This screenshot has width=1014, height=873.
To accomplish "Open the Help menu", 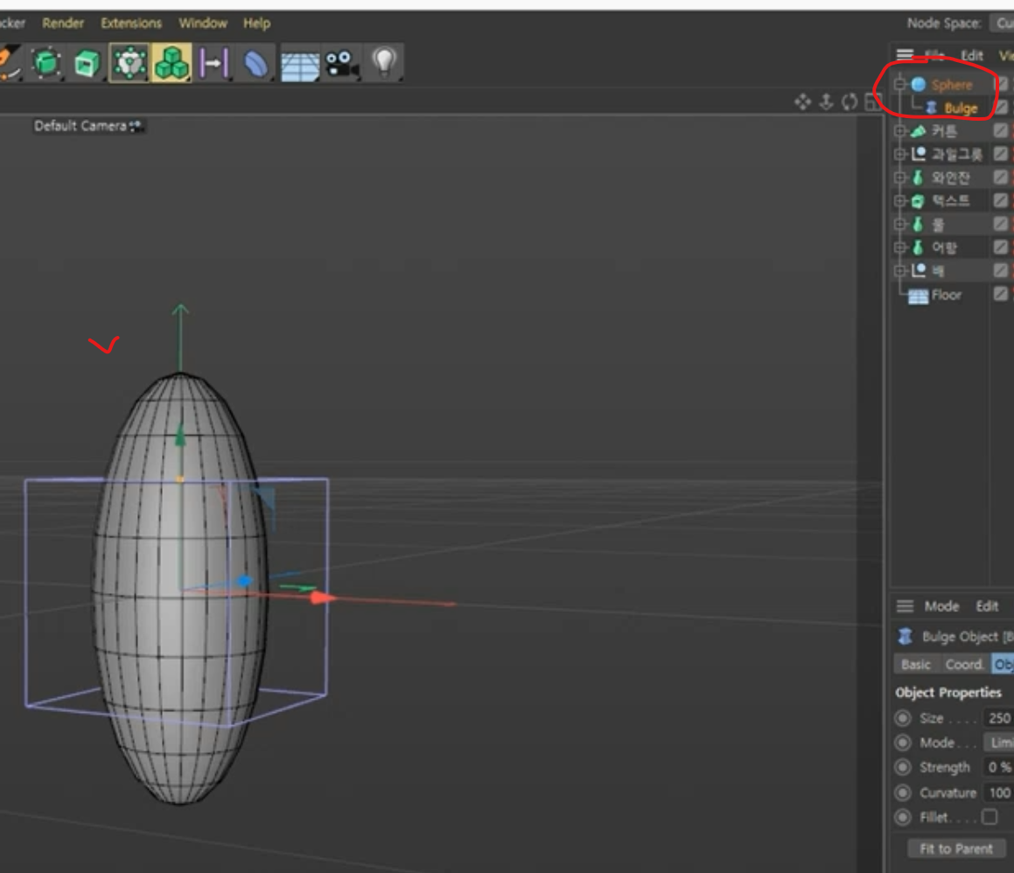I will tap(256, 24).
